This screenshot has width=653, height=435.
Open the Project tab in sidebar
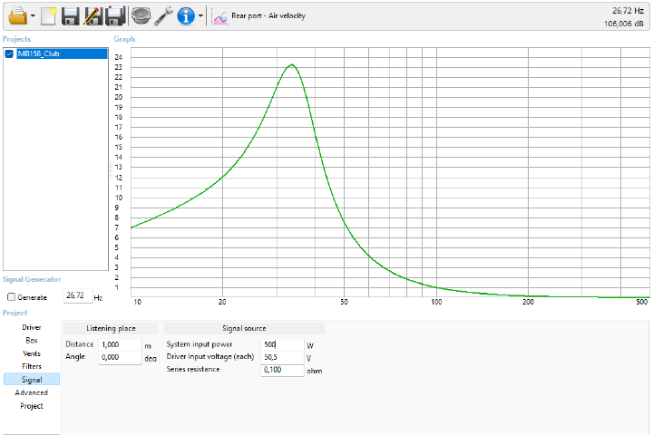pos(32,406)
